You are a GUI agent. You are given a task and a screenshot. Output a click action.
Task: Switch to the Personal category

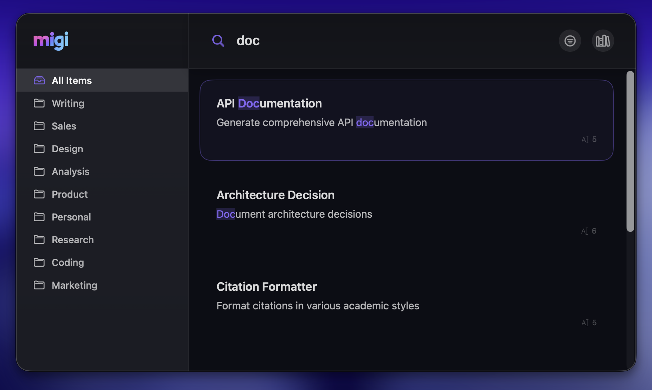pos(71,217)
